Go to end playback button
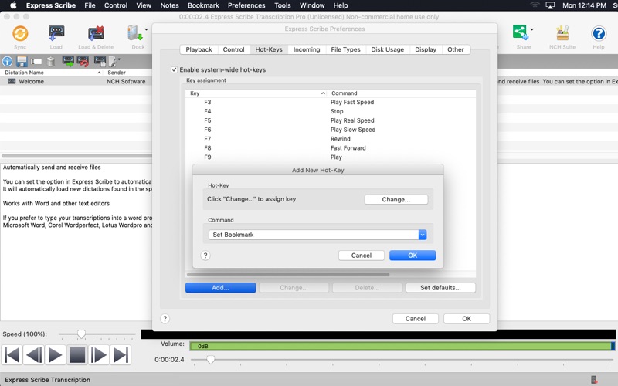 121,355
